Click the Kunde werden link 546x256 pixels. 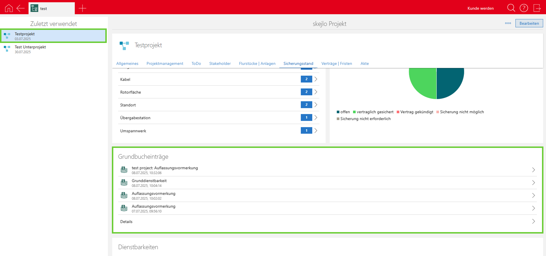click(480, 8)
